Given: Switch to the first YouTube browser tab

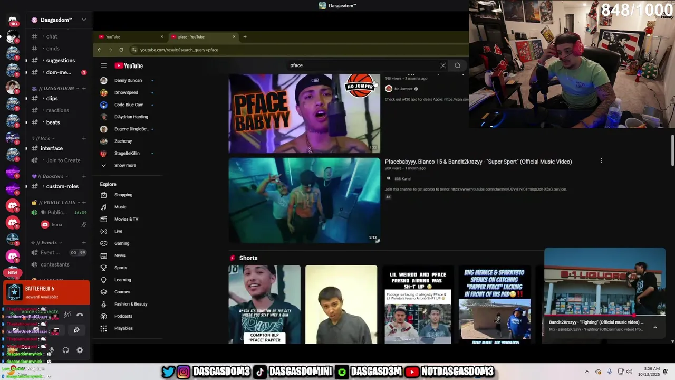Looking at the screenshot, I should [x=131, y=37].
